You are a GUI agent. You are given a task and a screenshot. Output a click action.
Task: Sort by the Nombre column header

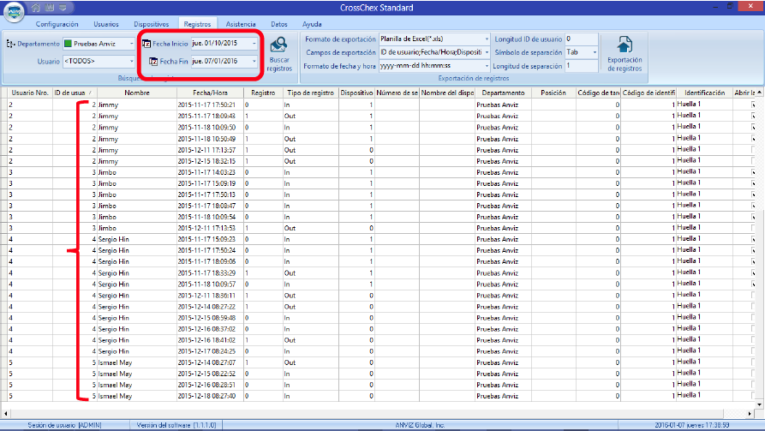[x=136, y=93]
